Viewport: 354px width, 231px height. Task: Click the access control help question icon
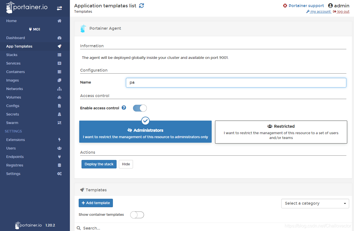coord(124,108)
